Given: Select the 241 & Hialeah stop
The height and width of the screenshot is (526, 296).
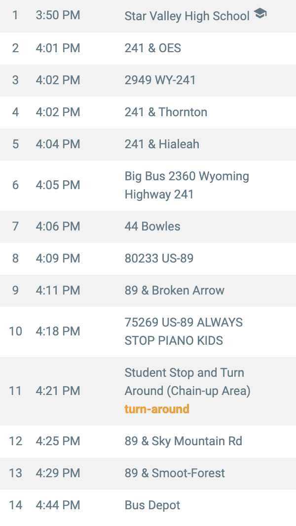Looking at the screenshot, I should click(162, 144).
